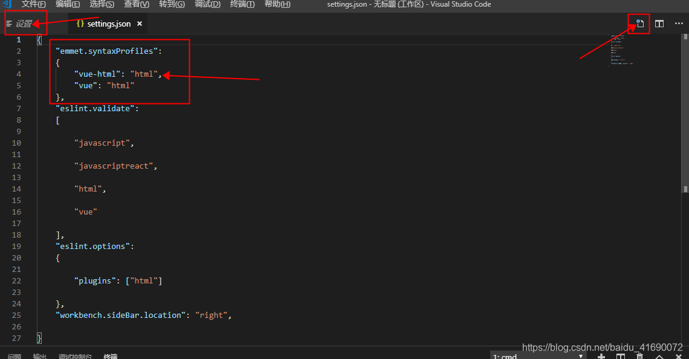The image size is (689, 359).
Task: Click the "javascriptreact" string
Action: click(114, 166)
